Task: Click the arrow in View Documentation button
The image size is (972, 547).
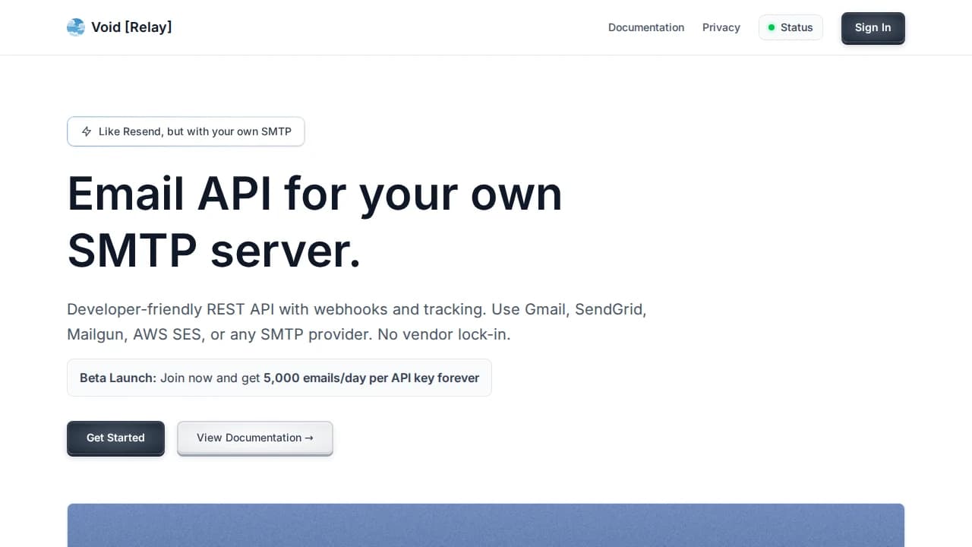Action: tap(309, 438)
